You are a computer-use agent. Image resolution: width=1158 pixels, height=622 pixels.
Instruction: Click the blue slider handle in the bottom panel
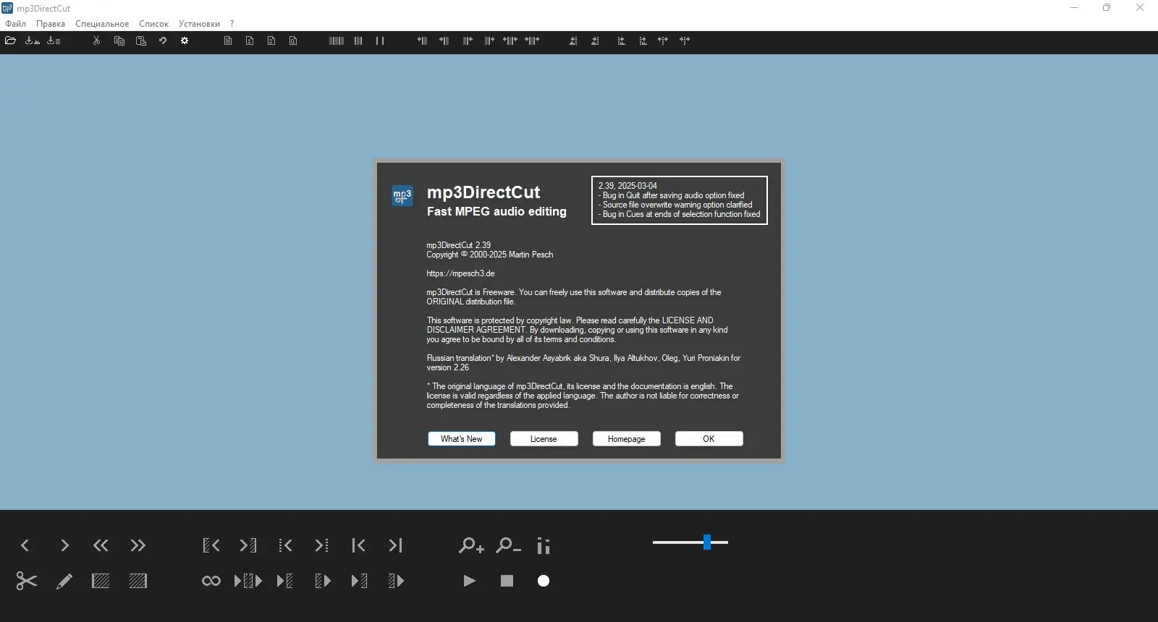point(707,542)
